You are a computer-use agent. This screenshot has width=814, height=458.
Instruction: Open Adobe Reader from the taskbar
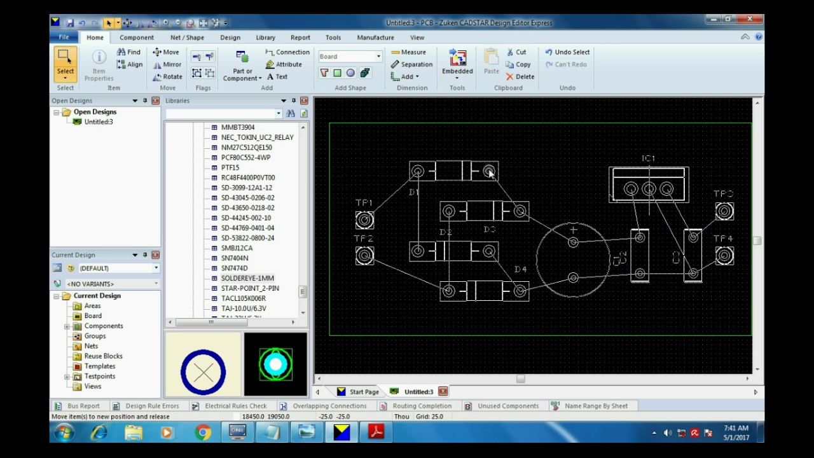pyautogui.click(x=376, y=433)
